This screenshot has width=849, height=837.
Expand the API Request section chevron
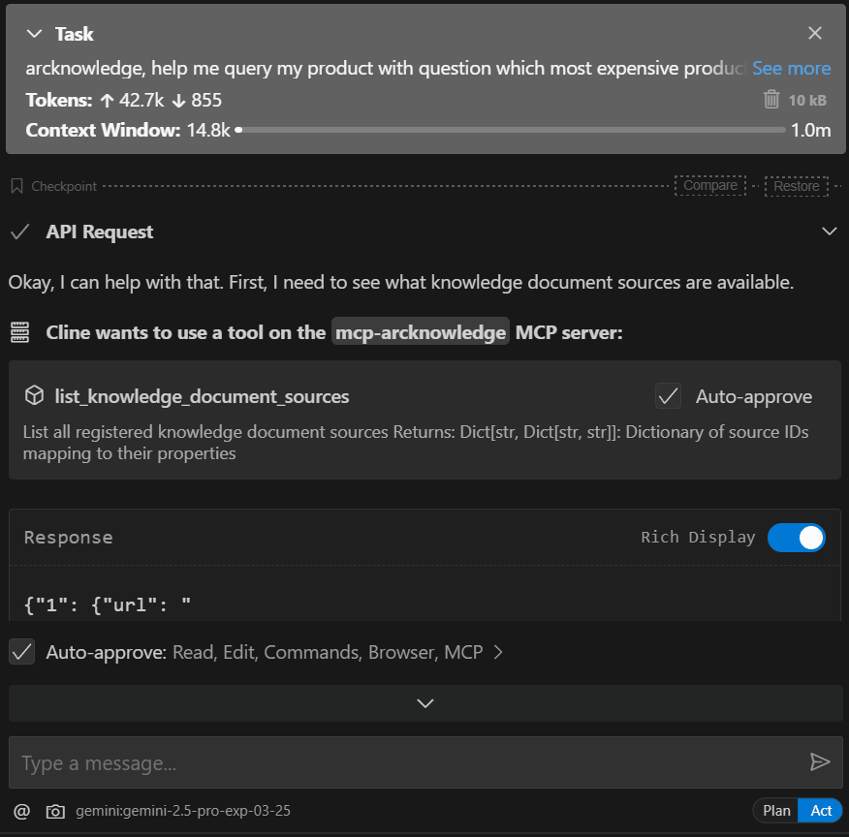(829, 232)
